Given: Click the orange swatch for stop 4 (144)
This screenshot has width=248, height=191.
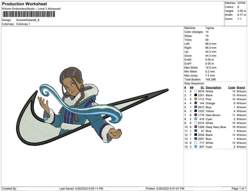Looking at the screenshot, I should point(196,103).
